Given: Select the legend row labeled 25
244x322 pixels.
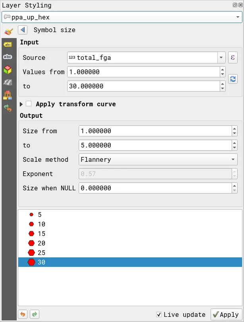Looking at the screenshot, I should [130, 253].
